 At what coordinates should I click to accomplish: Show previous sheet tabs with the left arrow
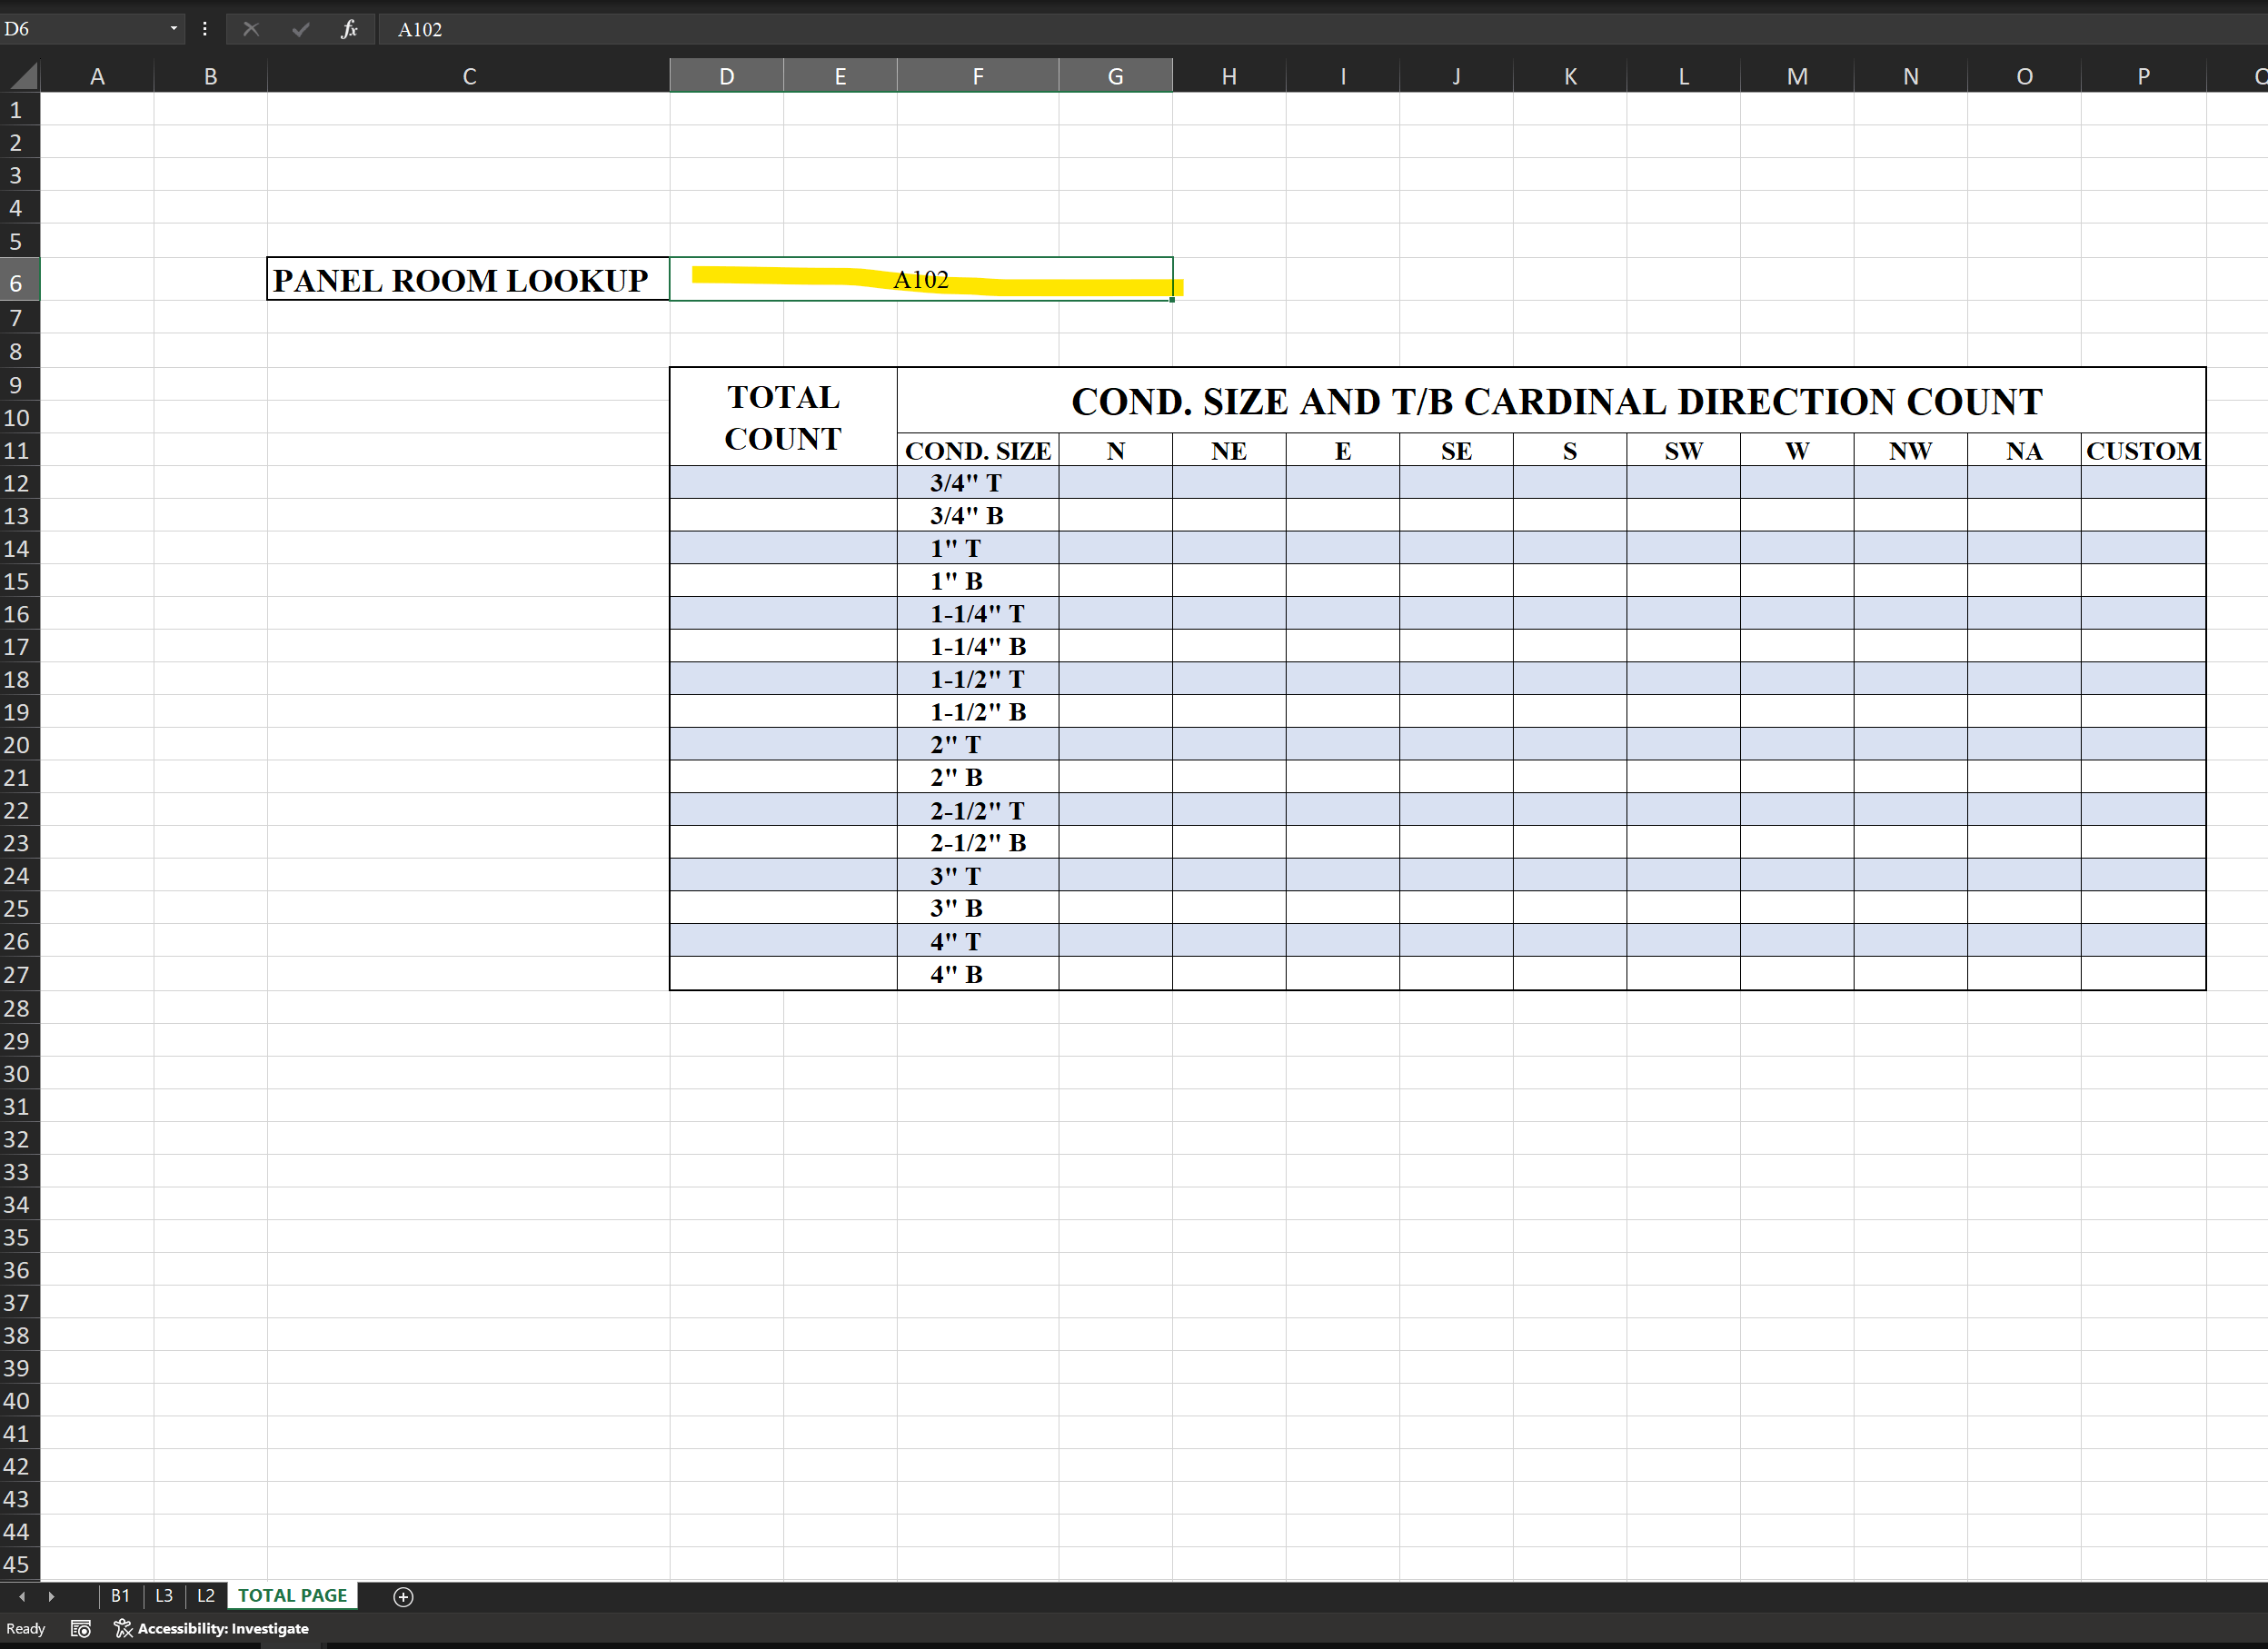pyautogui.click(x=22, y=1597)
